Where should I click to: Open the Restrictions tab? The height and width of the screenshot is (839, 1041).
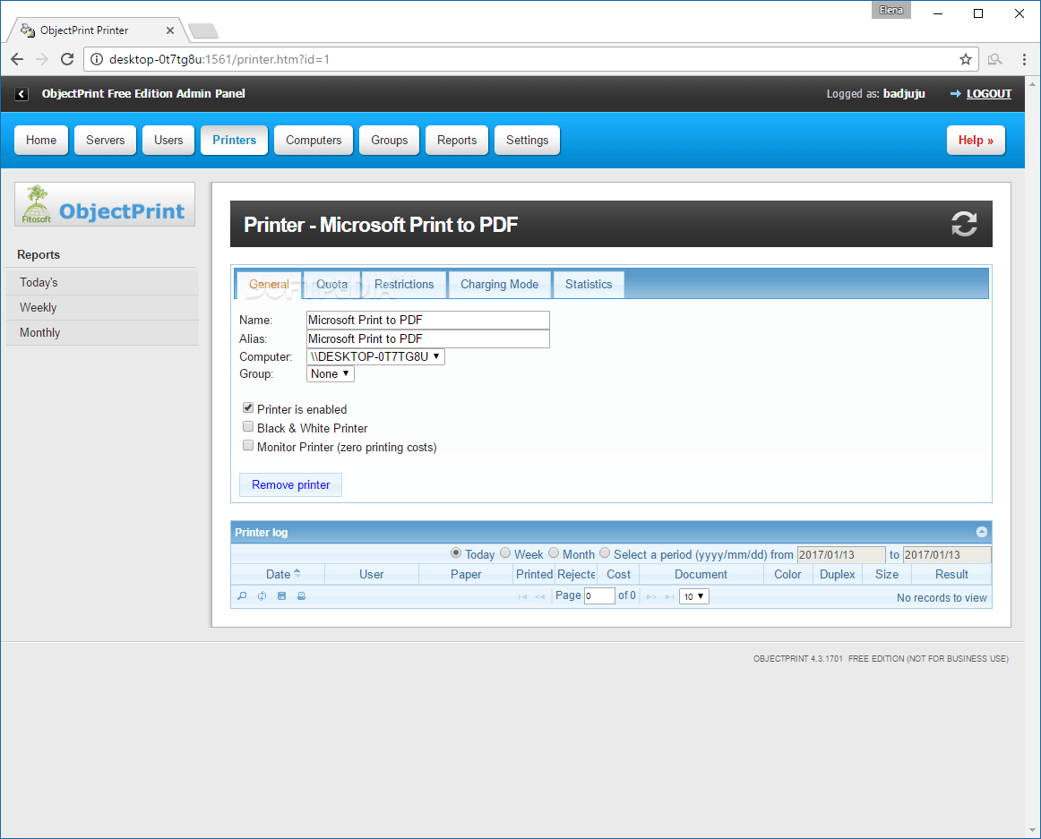[404, 284]
